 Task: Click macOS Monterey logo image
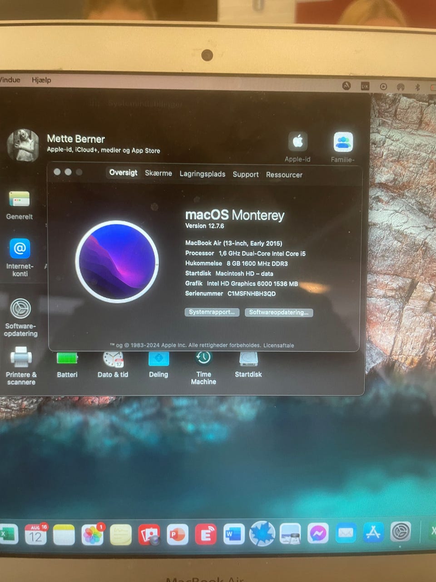click(117, 262)
